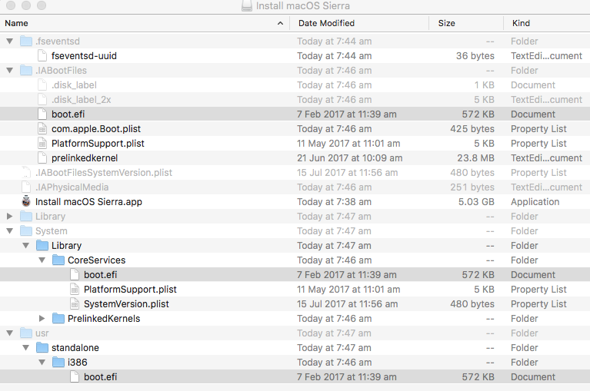This screenshot has width=590, height=391.
Task: Click the 5.03 GB size value
Action: pos(476,202)
